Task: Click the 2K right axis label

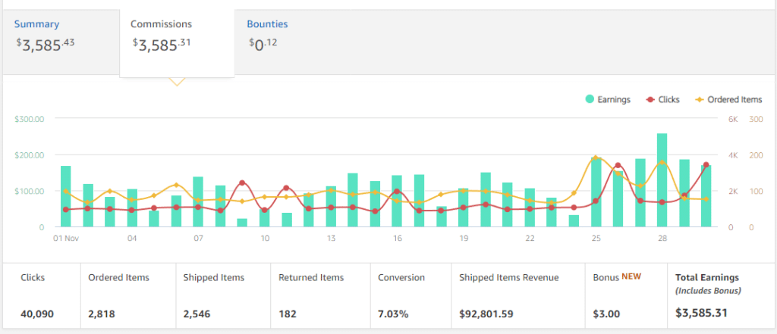Action: (733, 191)
